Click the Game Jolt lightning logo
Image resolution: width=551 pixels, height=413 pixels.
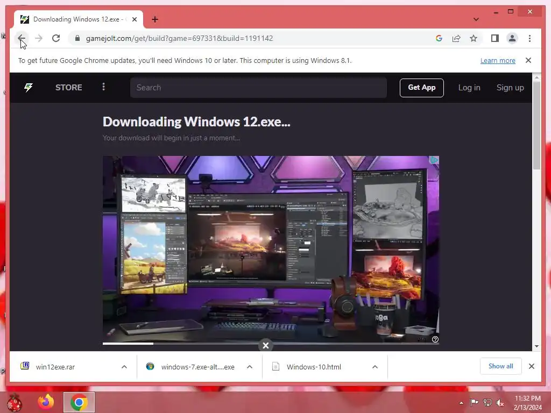[x=29, y=88]
